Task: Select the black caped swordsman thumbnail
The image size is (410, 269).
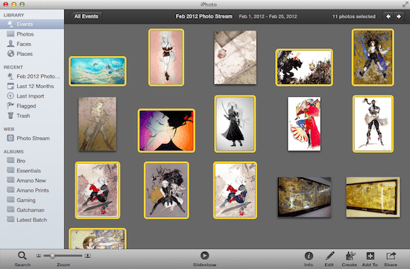Action: click(235, 124)
